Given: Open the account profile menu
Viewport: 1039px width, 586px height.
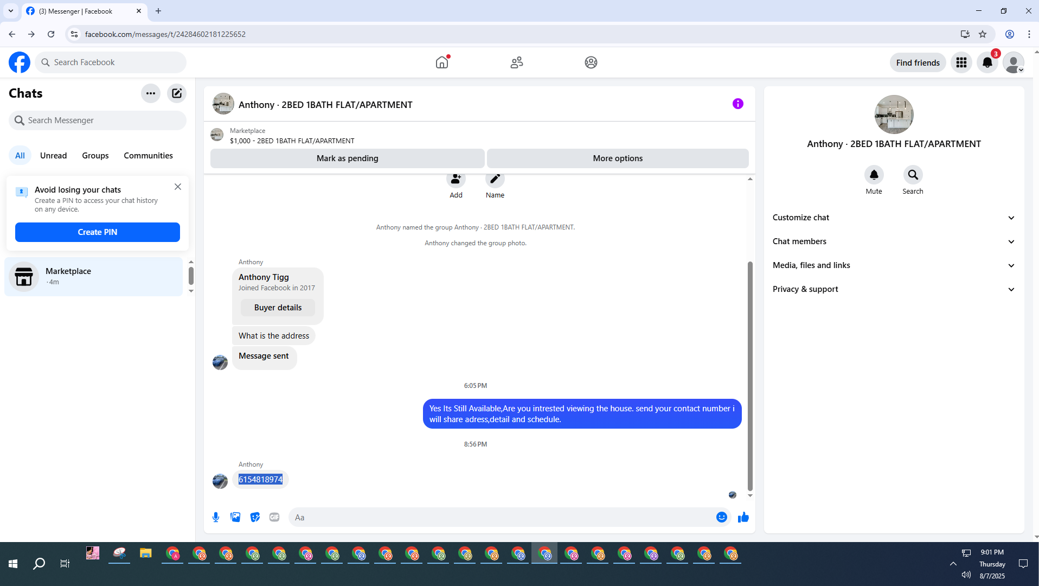Looking at the screenshot, I should [1014, 62].
